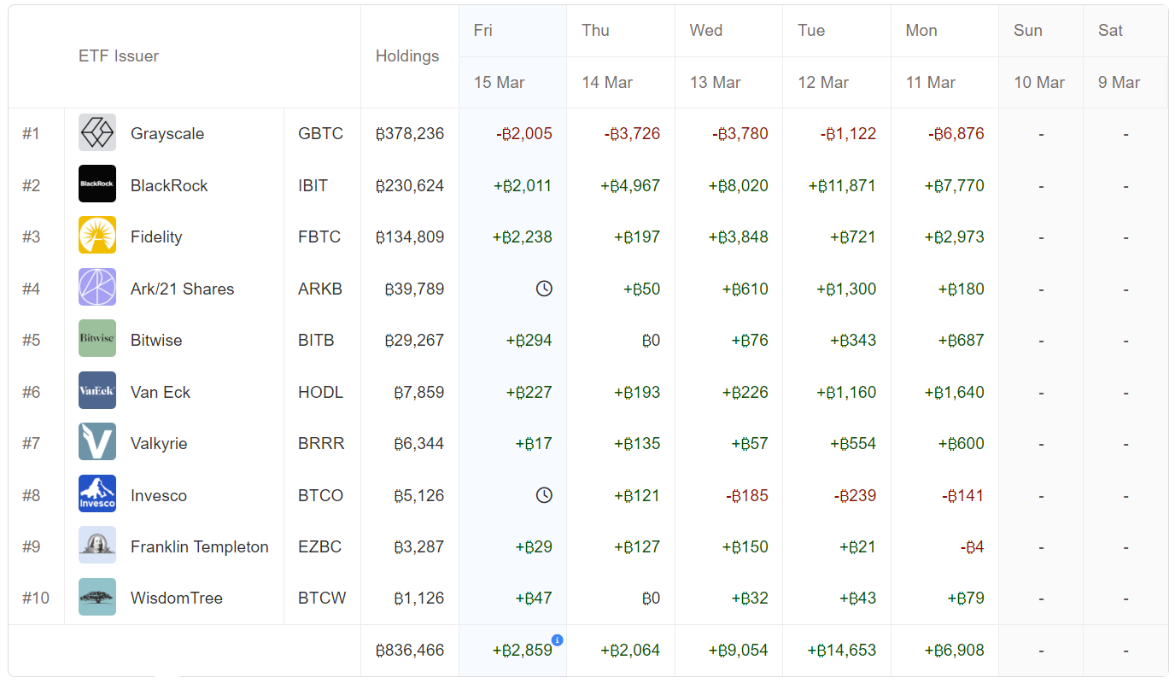This screenshot has height=689, width=1175.
Task: Open the IBIT ticker link
Action: pyautogui.click(x=313, y=185)
